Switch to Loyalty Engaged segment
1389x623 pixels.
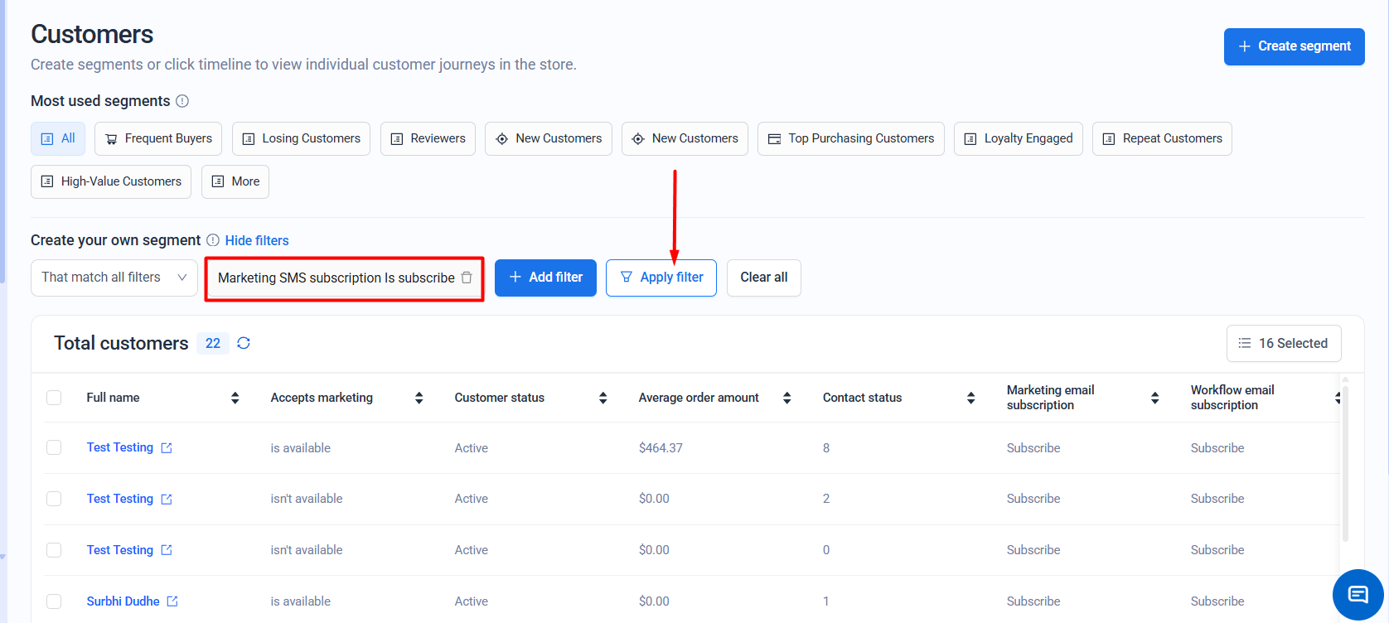click(x=1018, y=138)
